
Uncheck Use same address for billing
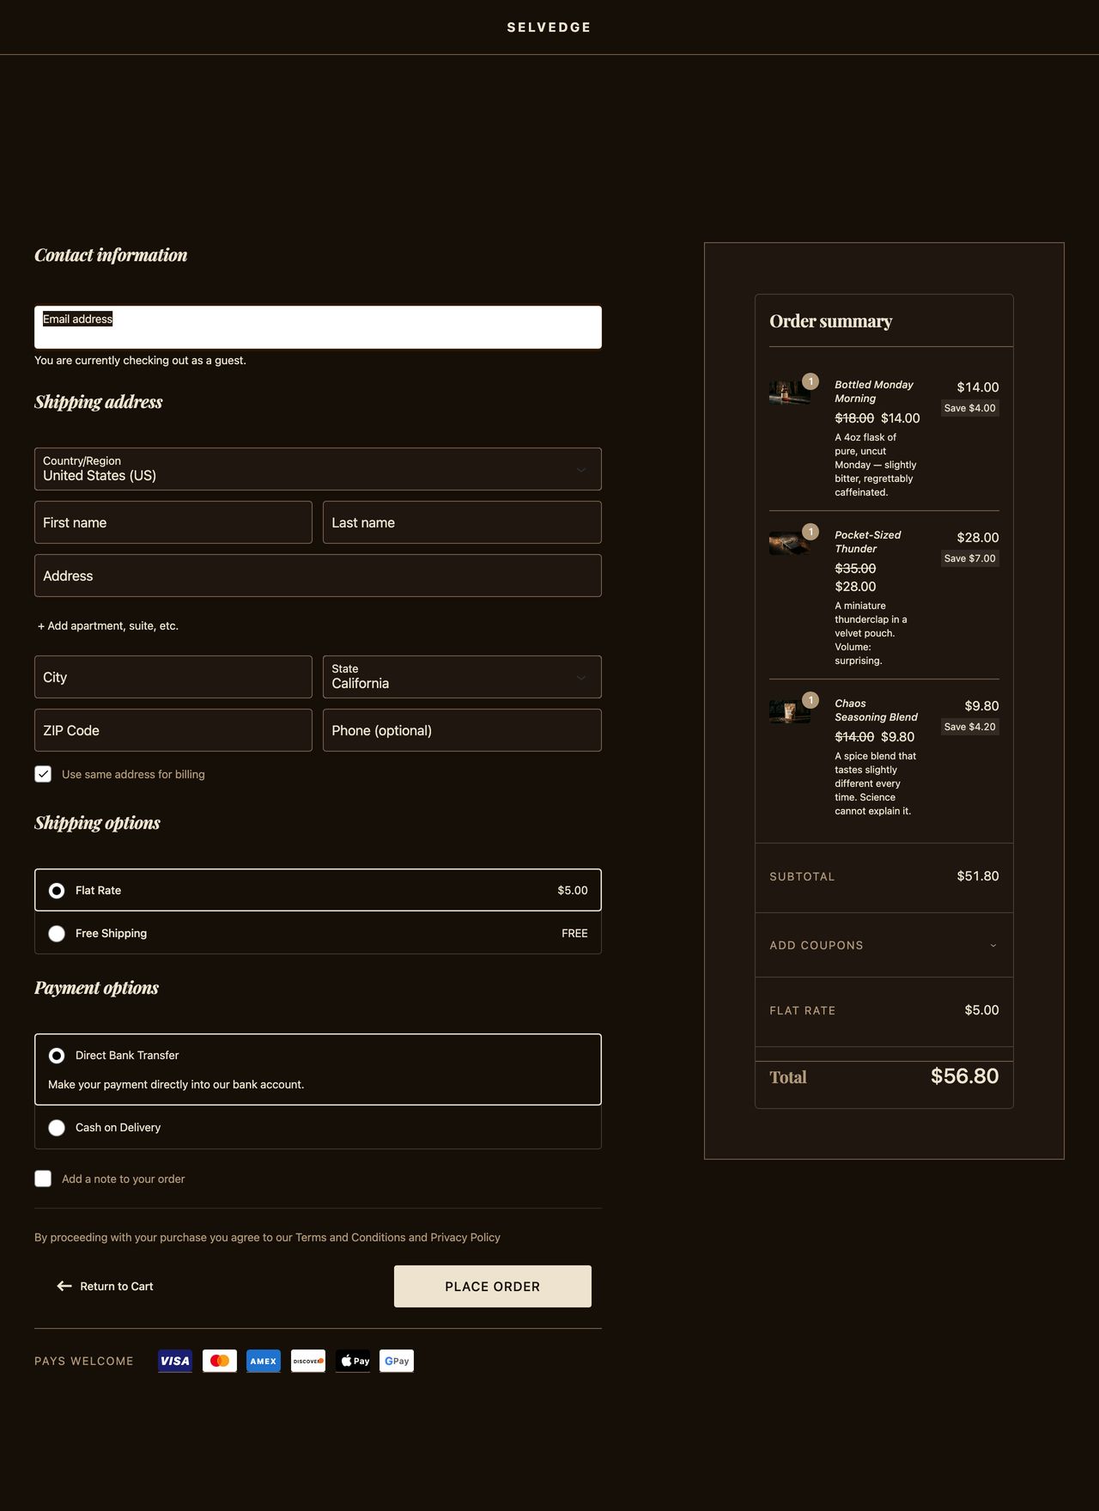43,774
